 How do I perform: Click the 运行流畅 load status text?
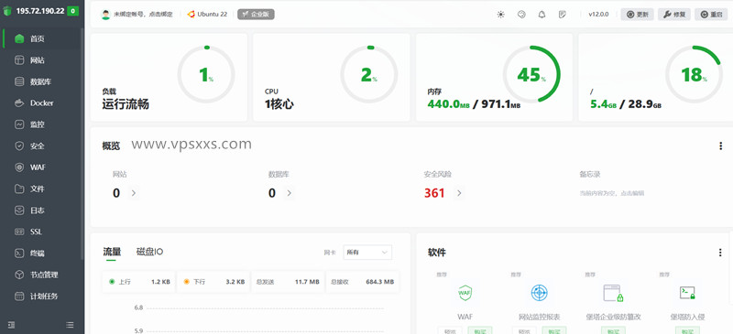click(x=126, y=104)
